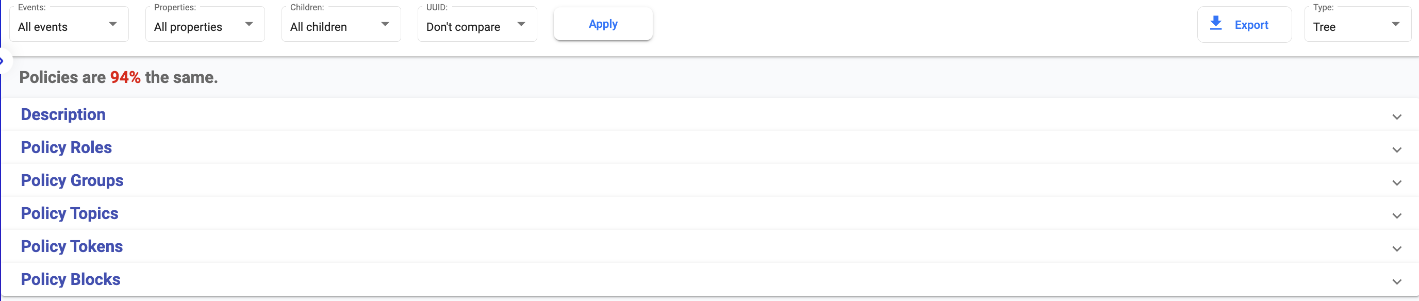
Task: Expand the Policy Groups heading
Action: tap(72, 180)
